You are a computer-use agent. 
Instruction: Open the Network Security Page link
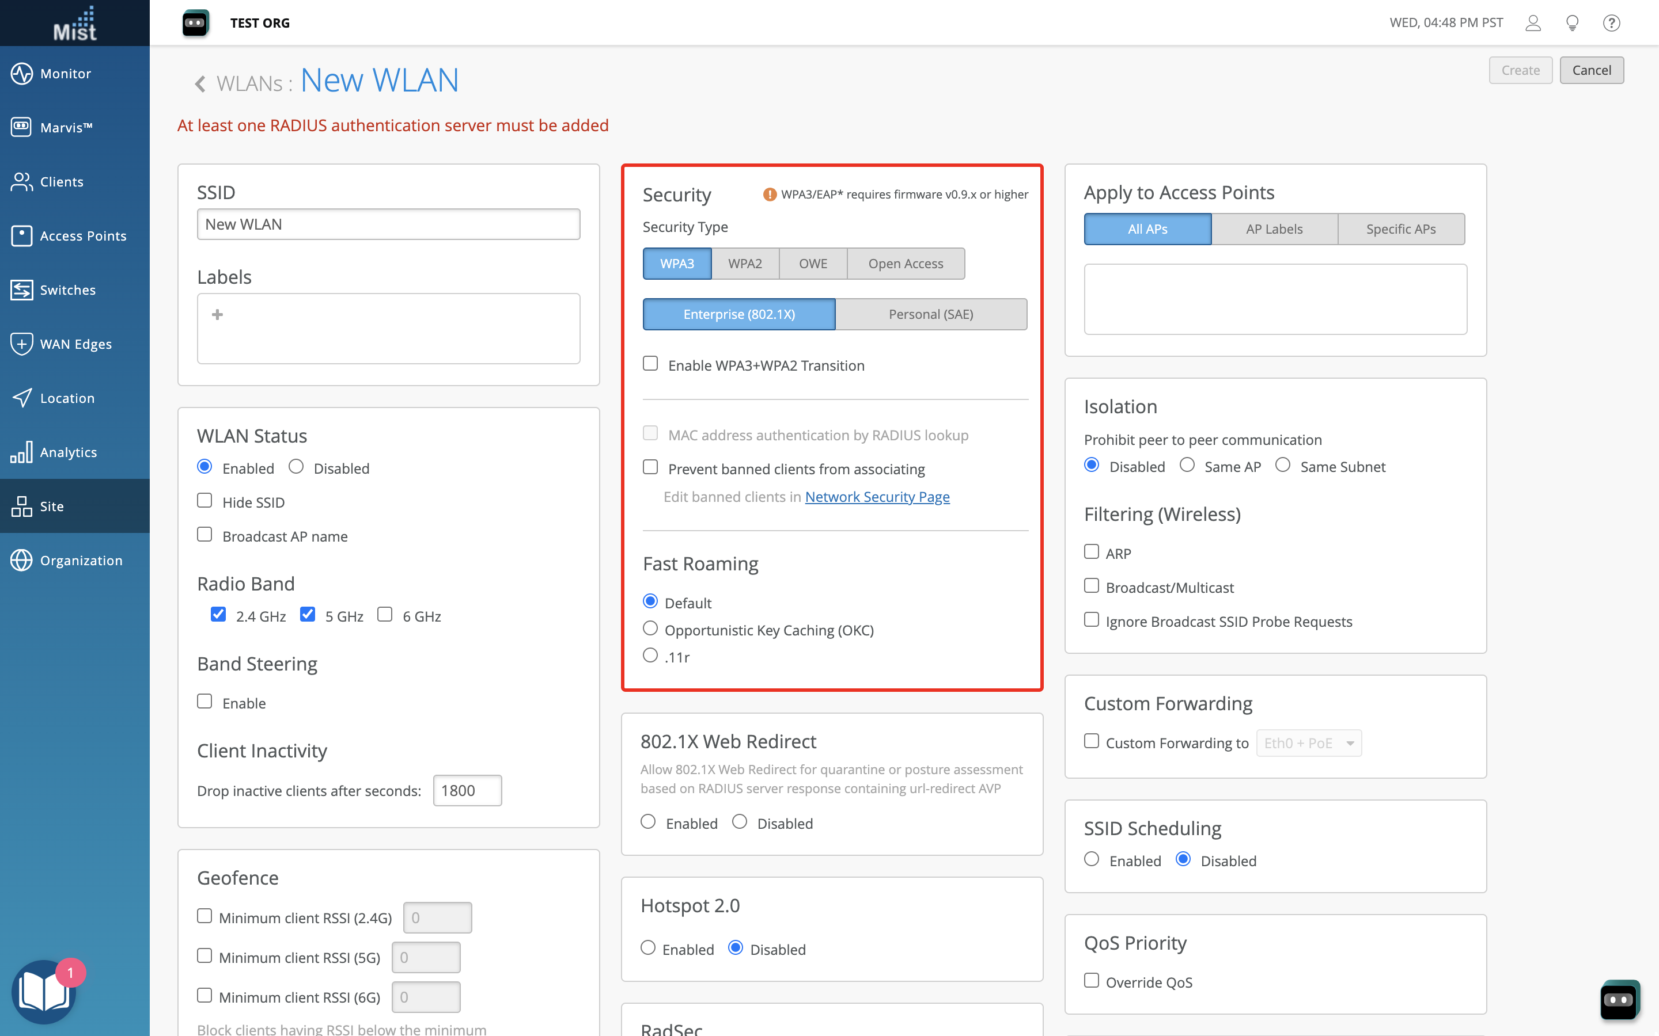[877, 497]
